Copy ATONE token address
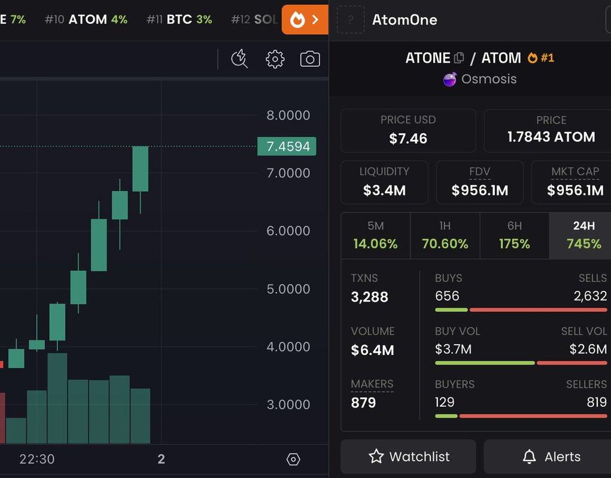The image size is (611, 478). 459,58
